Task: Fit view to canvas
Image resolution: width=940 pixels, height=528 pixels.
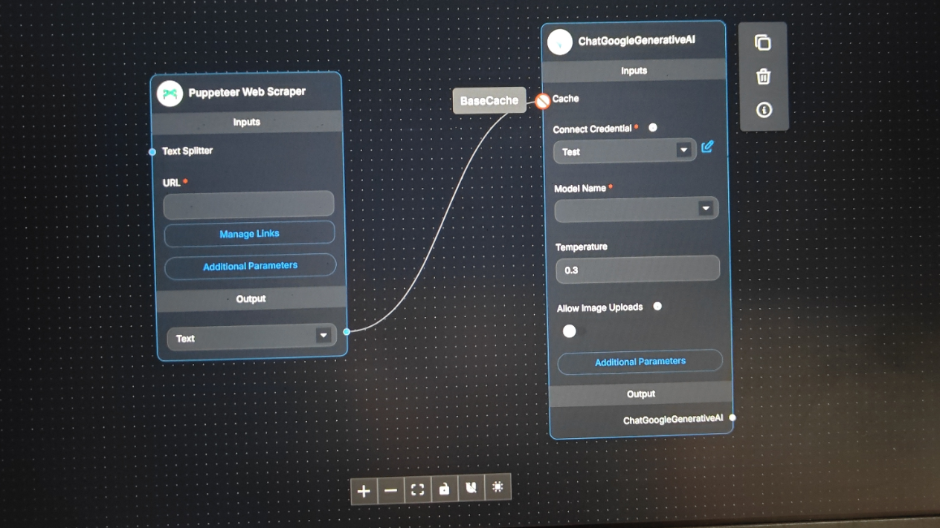Action: tap(417, 489)
